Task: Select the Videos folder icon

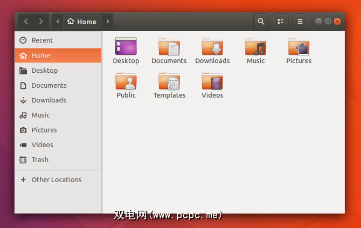Action: [212, 81]
